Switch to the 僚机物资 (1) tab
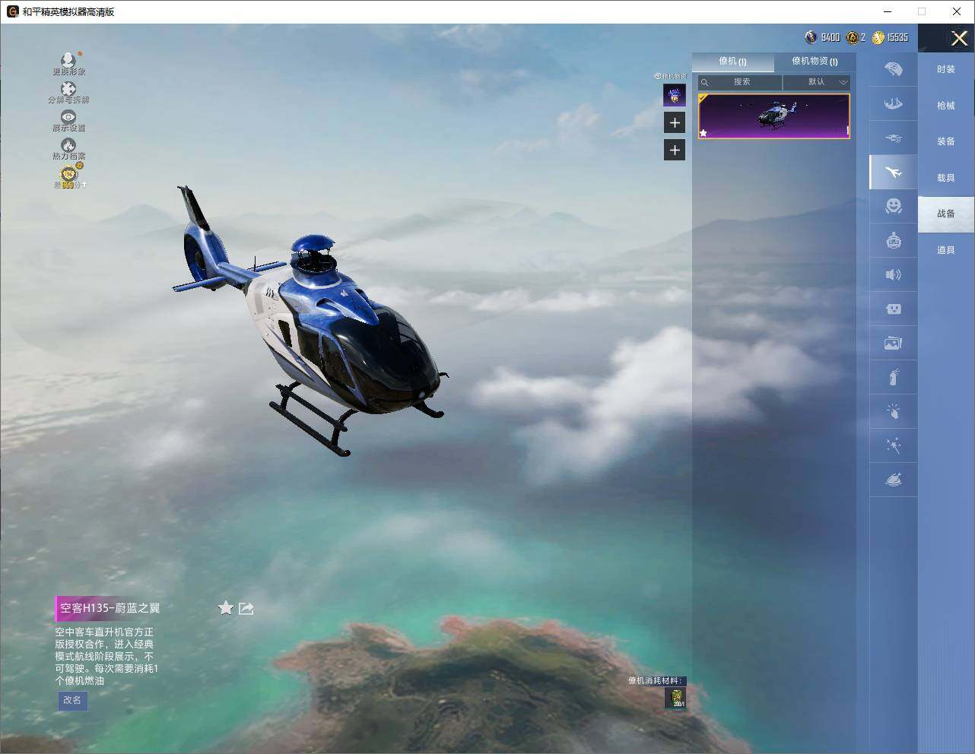The width and height of the screenshot is (975, 754). click(x=815, y=62)
